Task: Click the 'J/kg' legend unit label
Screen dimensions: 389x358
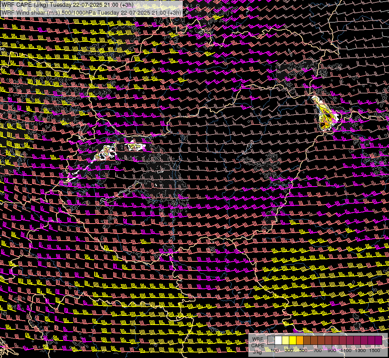Action: [257, 352]
